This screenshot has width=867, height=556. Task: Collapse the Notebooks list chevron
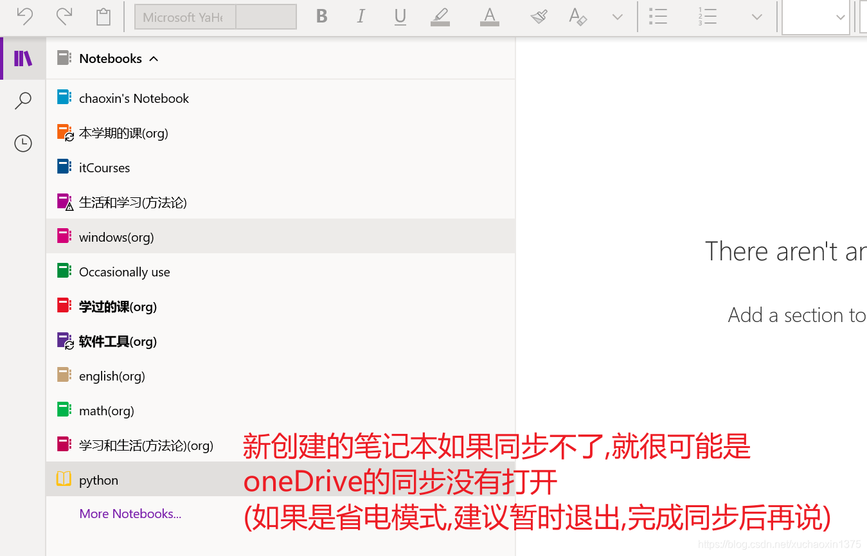[x=154, y=58]
